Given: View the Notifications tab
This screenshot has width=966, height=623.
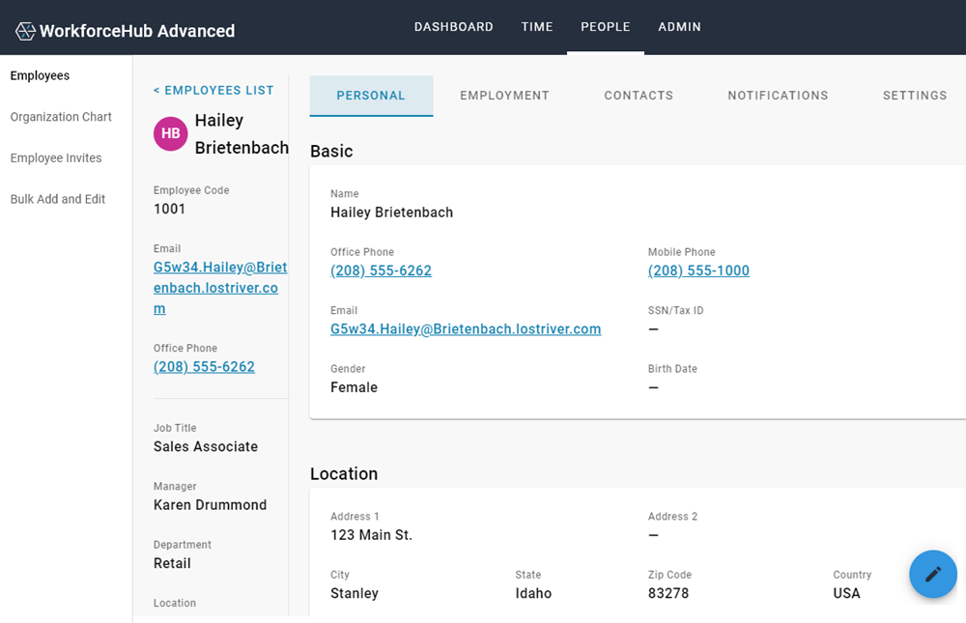Looking at the screenshot, I should [778, 96].
